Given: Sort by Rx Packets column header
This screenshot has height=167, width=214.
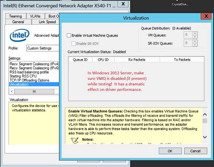Looking at the screenshot, I should pyautogui.click(x=137, y=60).
